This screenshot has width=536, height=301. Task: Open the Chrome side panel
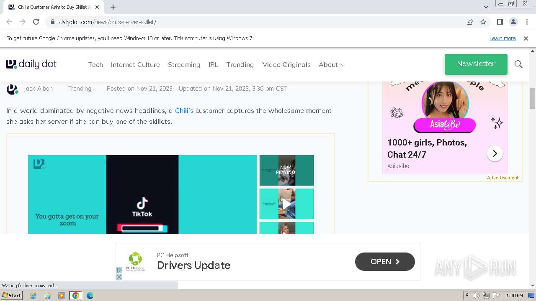click(x=500, y=22)
